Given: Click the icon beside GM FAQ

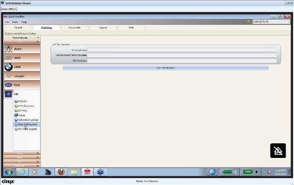Looking at the screenshot, I should click(x=16, y=111).
